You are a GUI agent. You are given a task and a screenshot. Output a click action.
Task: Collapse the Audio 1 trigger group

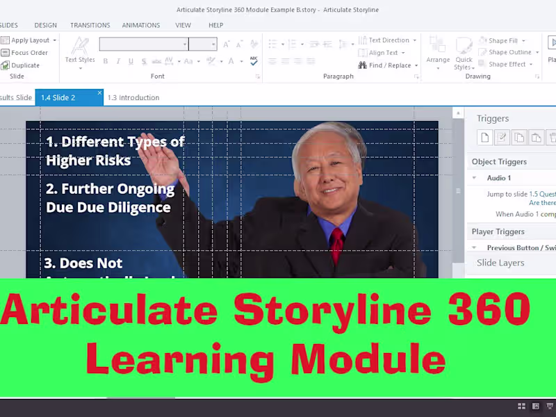pyautogui.click(x=475, y=178)
